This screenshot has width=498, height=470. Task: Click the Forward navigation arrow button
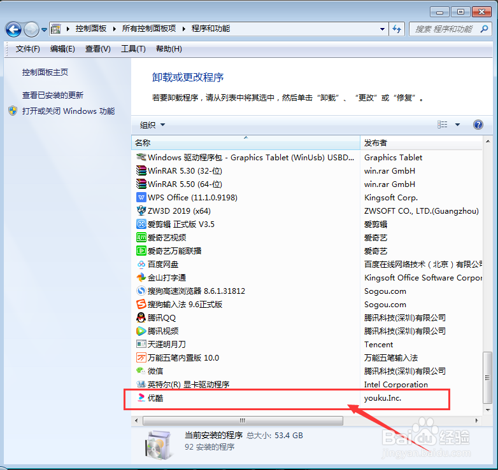31,29
